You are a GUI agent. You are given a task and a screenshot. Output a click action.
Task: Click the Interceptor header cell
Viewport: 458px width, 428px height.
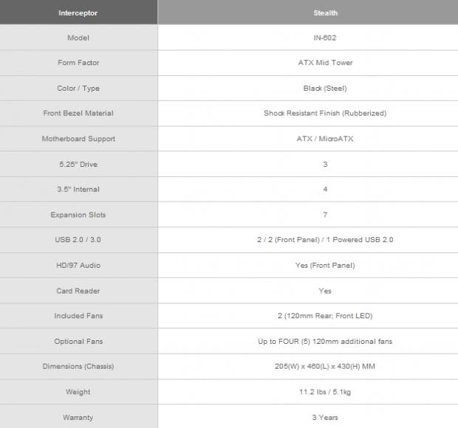(x=78, y=13)
